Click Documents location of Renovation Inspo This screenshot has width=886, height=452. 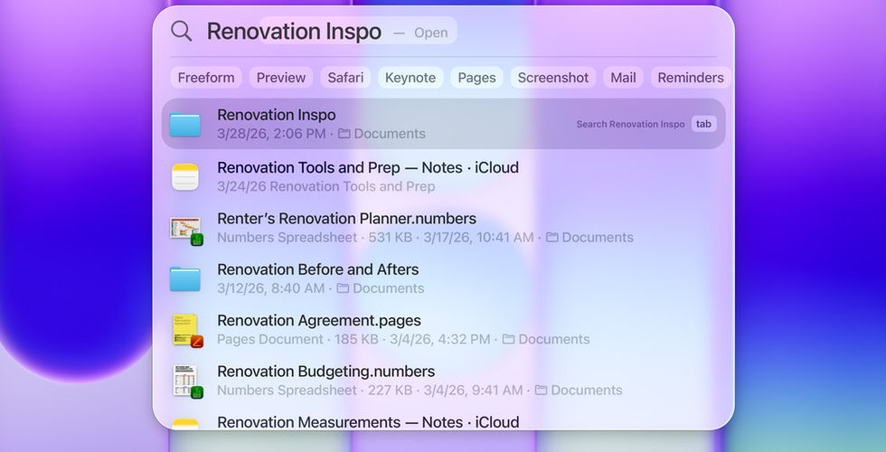point(382,134)
